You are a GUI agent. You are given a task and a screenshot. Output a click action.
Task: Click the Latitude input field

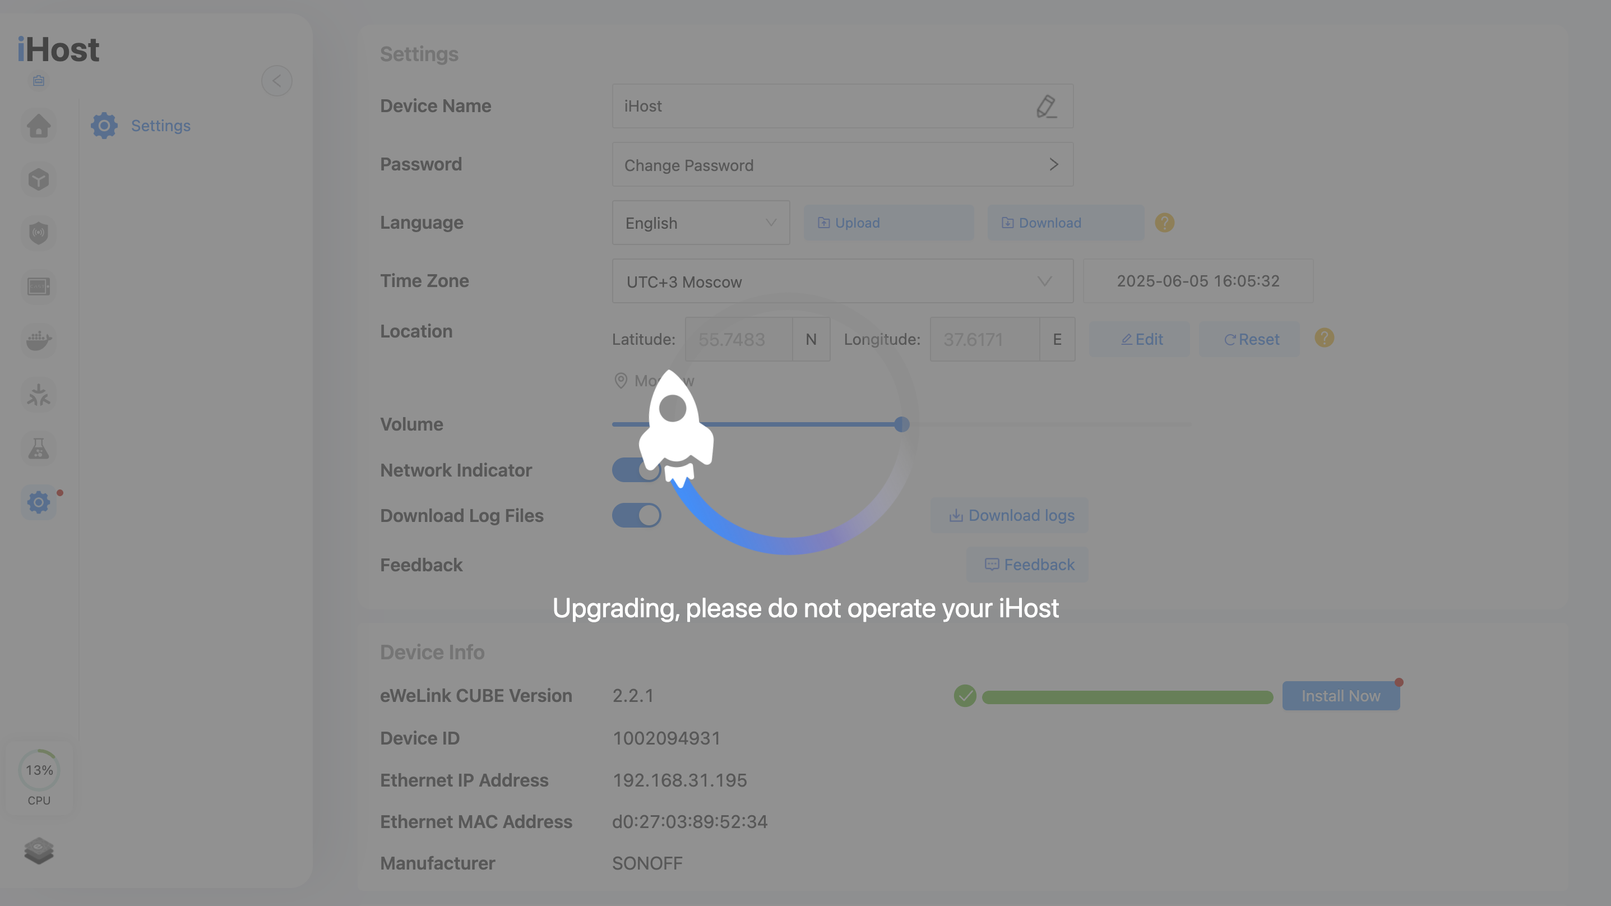(x=739, y=339)
